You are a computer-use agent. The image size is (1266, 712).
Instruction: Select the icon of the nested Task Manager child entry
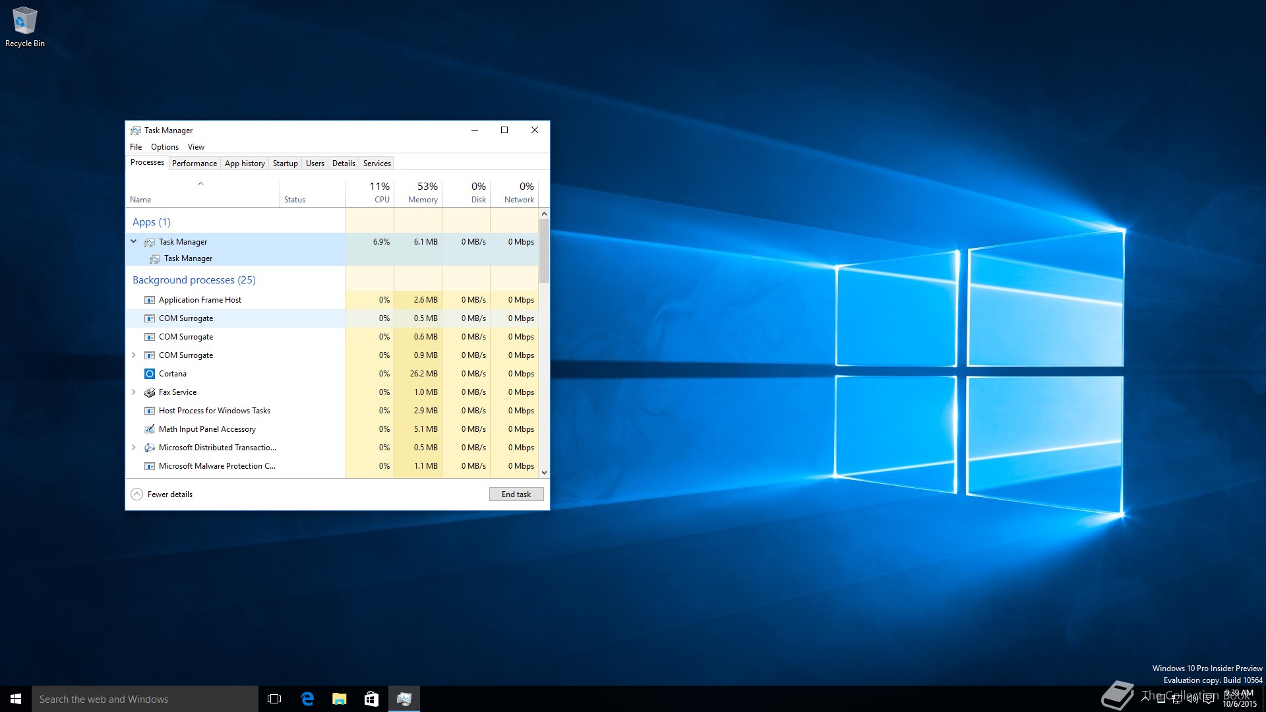click(x=155, y=258)
